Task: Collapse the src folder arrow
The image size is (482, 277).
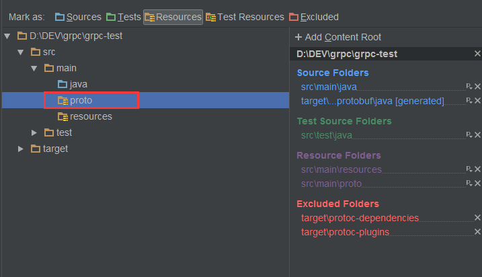Action: click(x=21, y=52)
